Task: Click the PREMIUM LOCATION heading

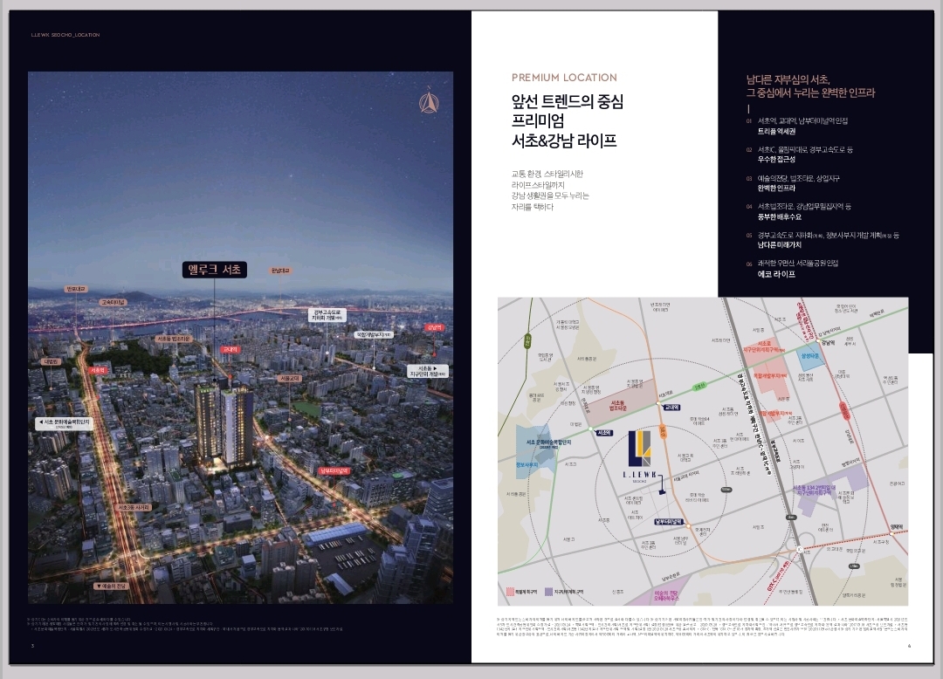Action: click(x=564, y=78)
